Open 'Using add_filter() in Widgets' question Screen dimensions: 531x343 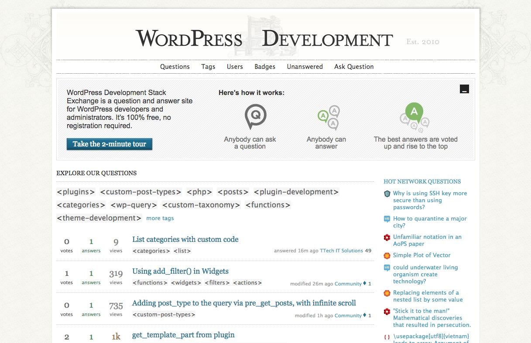click(180, 271)
